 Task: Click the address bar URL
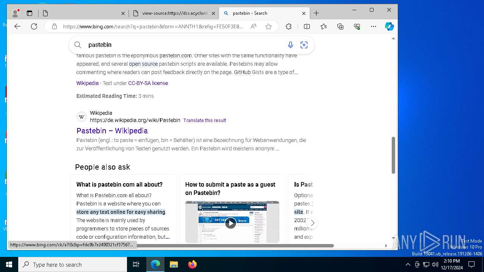tap(153, 26)
